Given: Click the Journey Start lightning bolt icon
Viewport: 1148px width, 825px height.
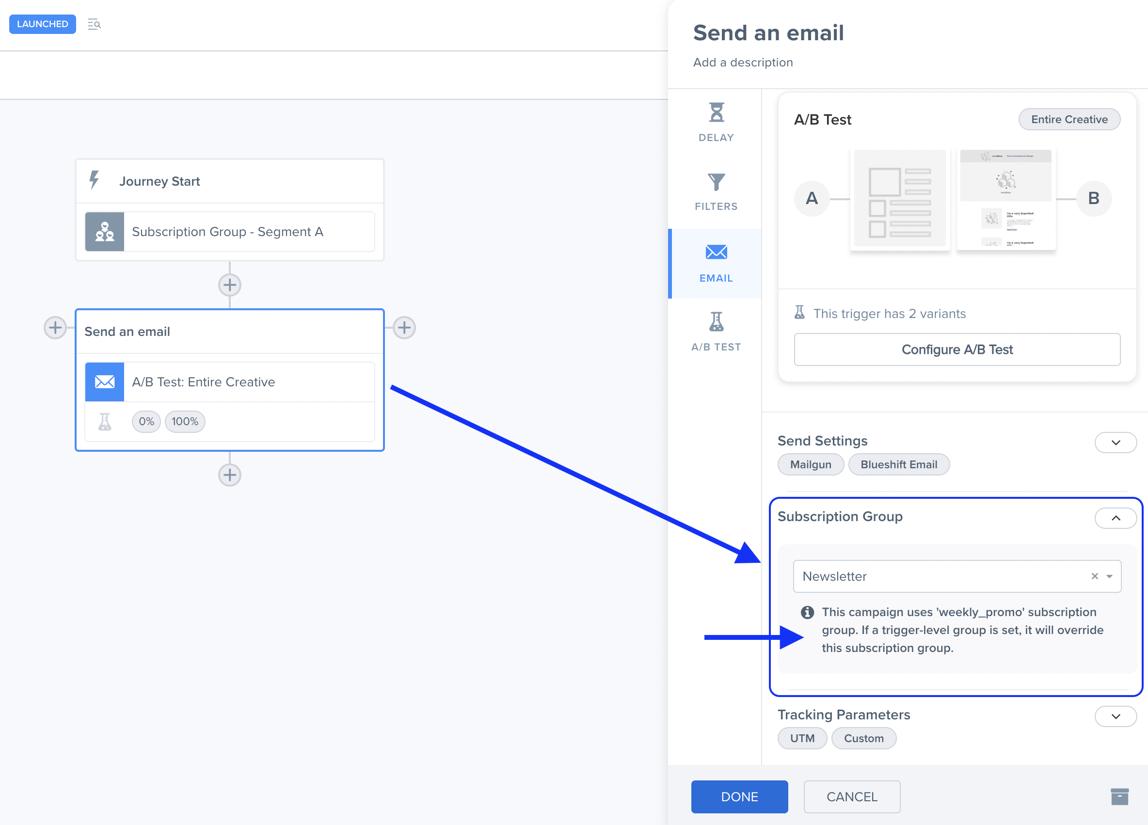Looking at the screenshot, I should pyautogui.click(x=94, y=181).
